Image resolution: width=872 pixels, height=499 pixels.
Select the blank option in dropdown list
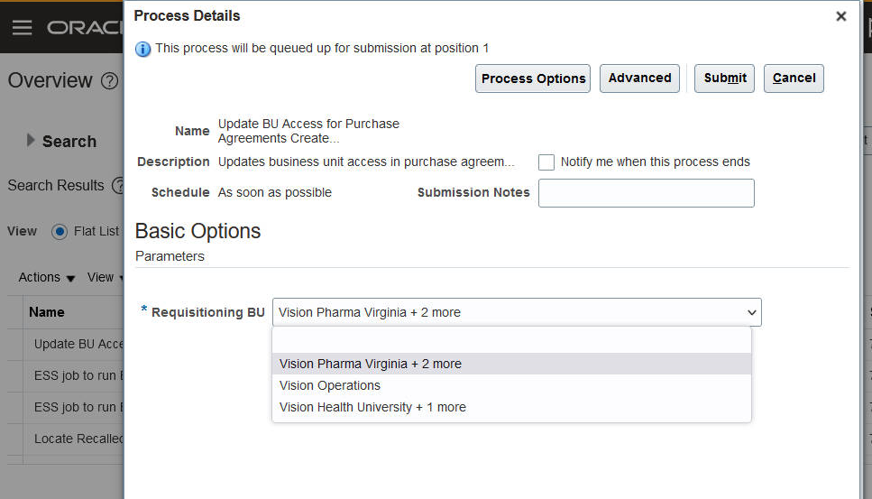point(510,341)
